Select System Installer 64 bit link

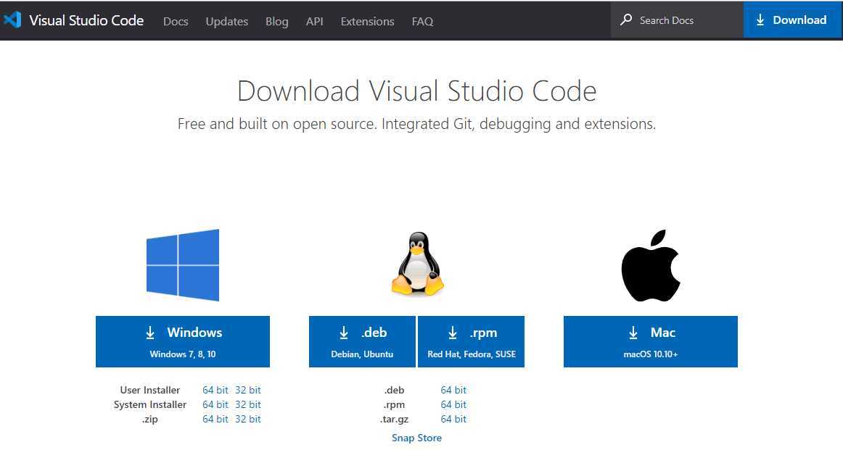pos(215,404)
